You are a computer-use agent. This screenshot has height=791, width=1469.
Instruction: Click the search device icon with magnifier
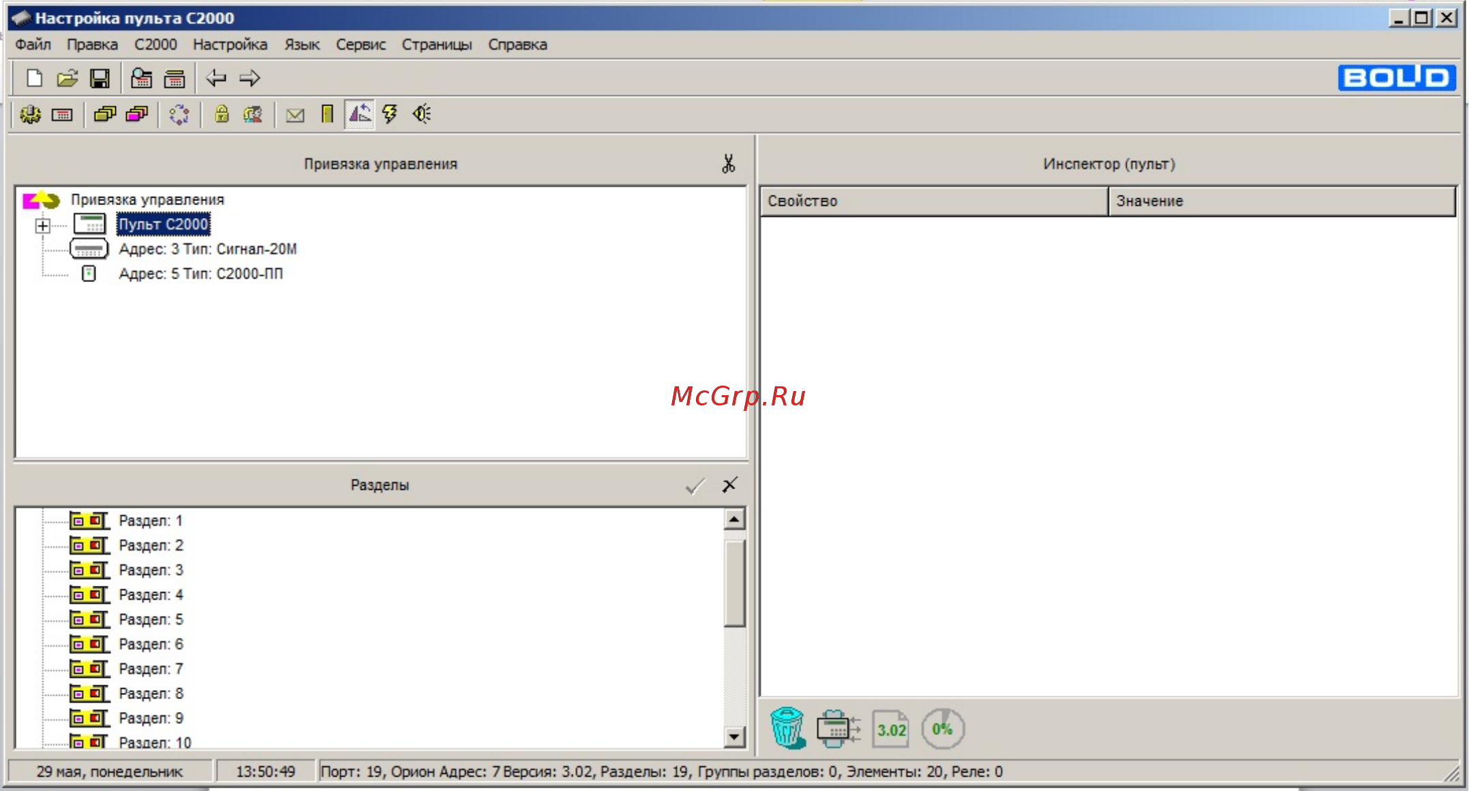pos(142,78)
